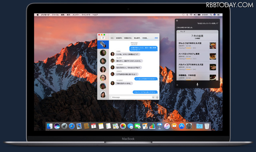Select the top group conversation in sidebar
The width and height of the screenshot is (256, 152).
click(103, 44)
